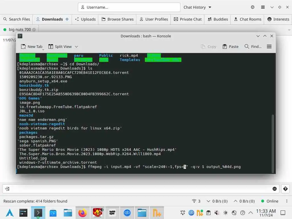The height and width of the screenshot is (219, 292).
Task: Click the Konsole taskbar icon
Action: (x=38, y=213)
